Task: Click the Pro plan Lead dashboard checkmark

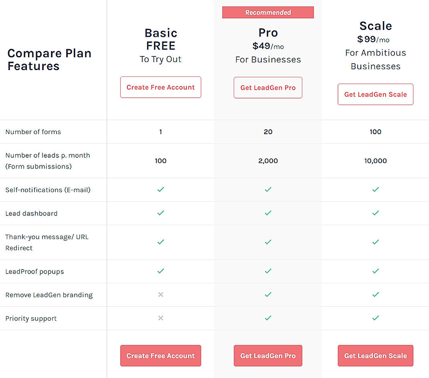Action: 268,213
